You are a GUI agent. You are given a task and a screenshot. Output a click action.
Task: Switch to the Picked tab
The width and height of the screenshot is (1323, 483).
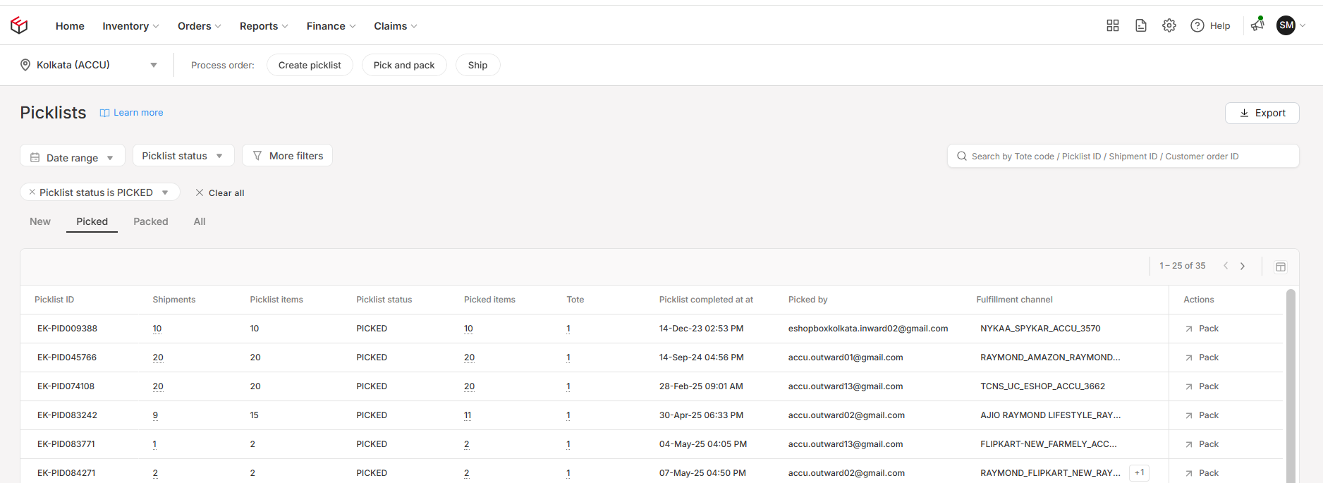pos(92,221)
